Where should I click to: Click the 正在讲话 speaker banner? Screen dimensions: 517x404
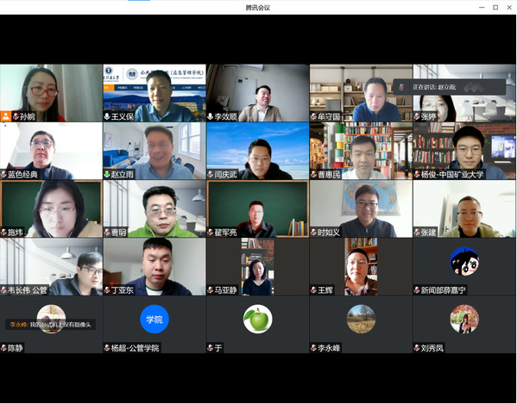[450, 87]
